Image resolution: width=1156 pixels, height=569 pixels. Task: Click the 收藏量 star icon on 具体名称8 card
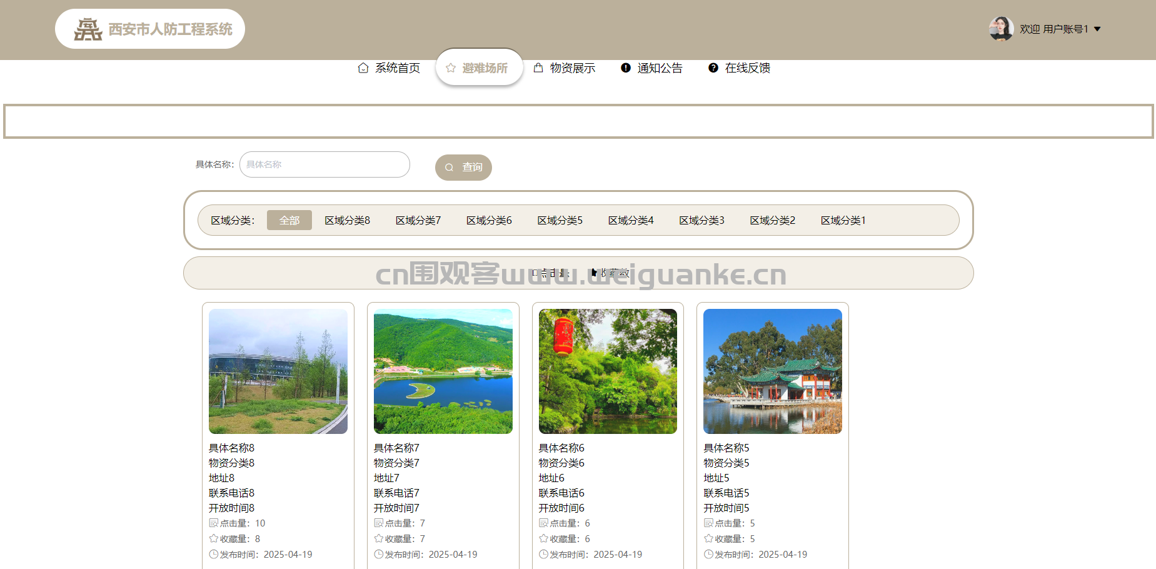214,538
